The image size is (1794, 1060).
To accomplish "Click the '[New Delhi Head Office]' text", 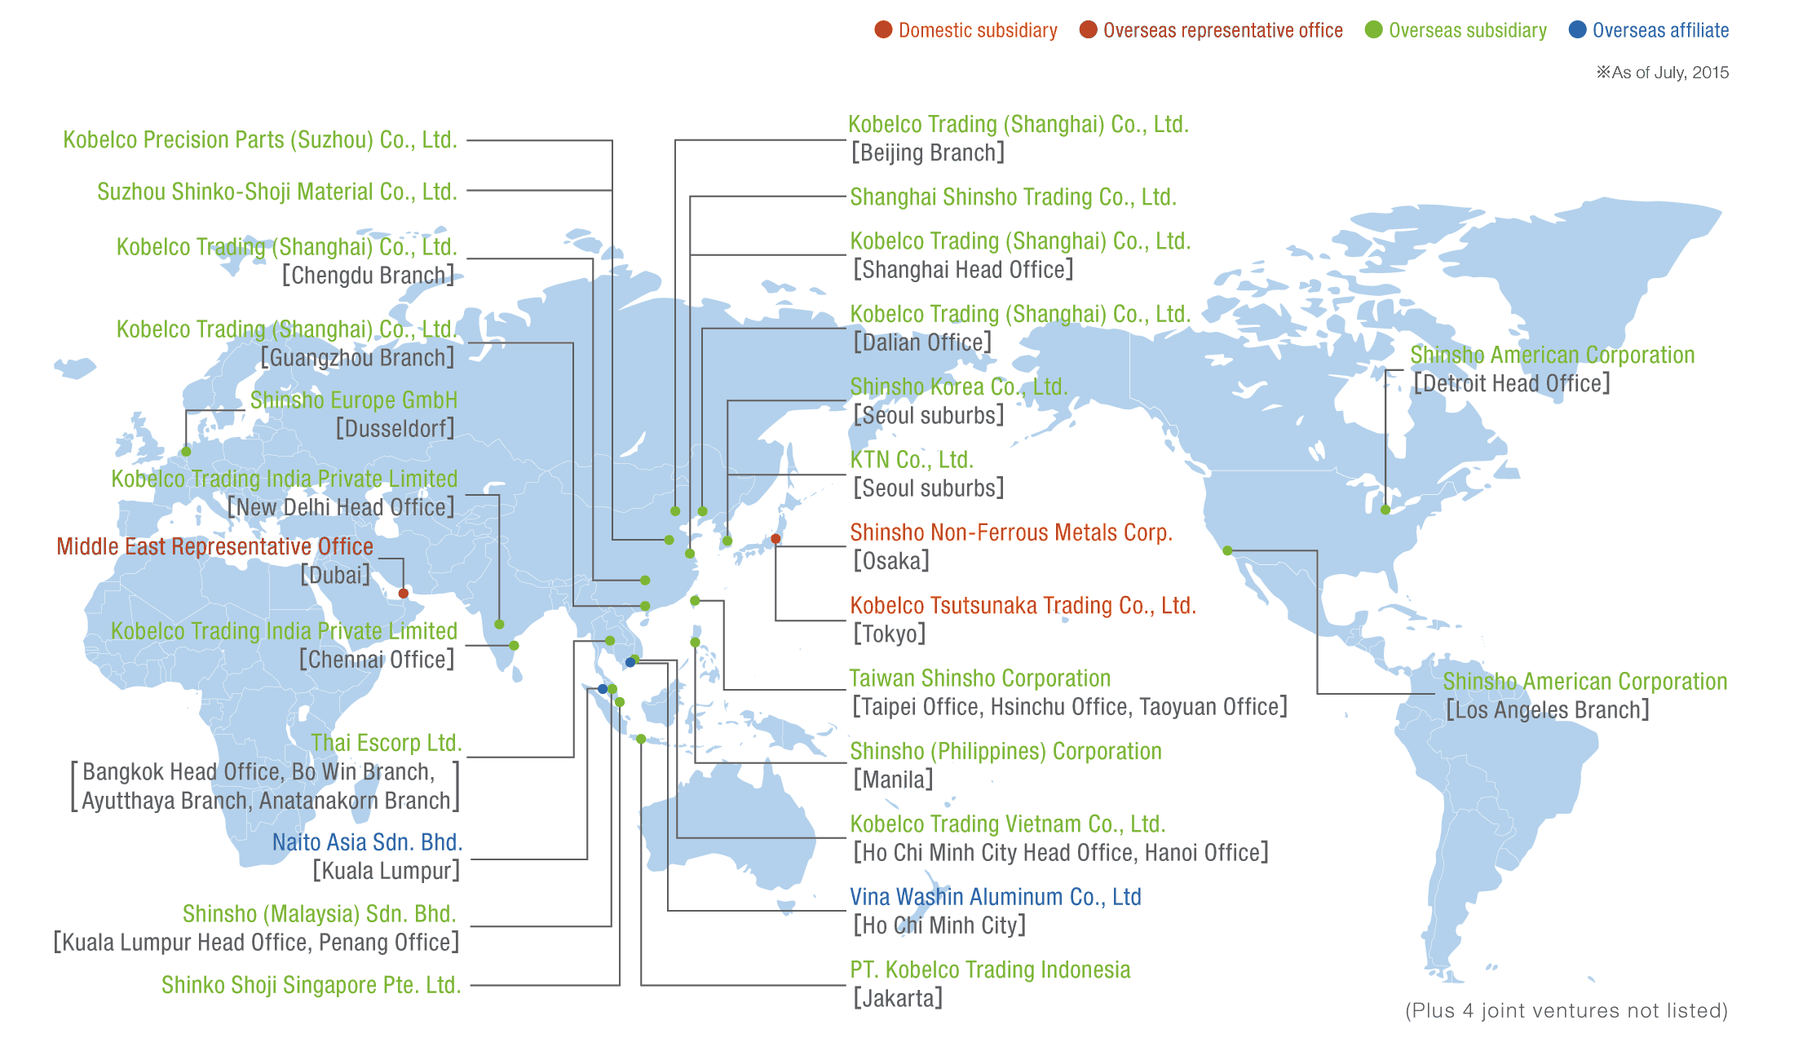I will 341,508.
